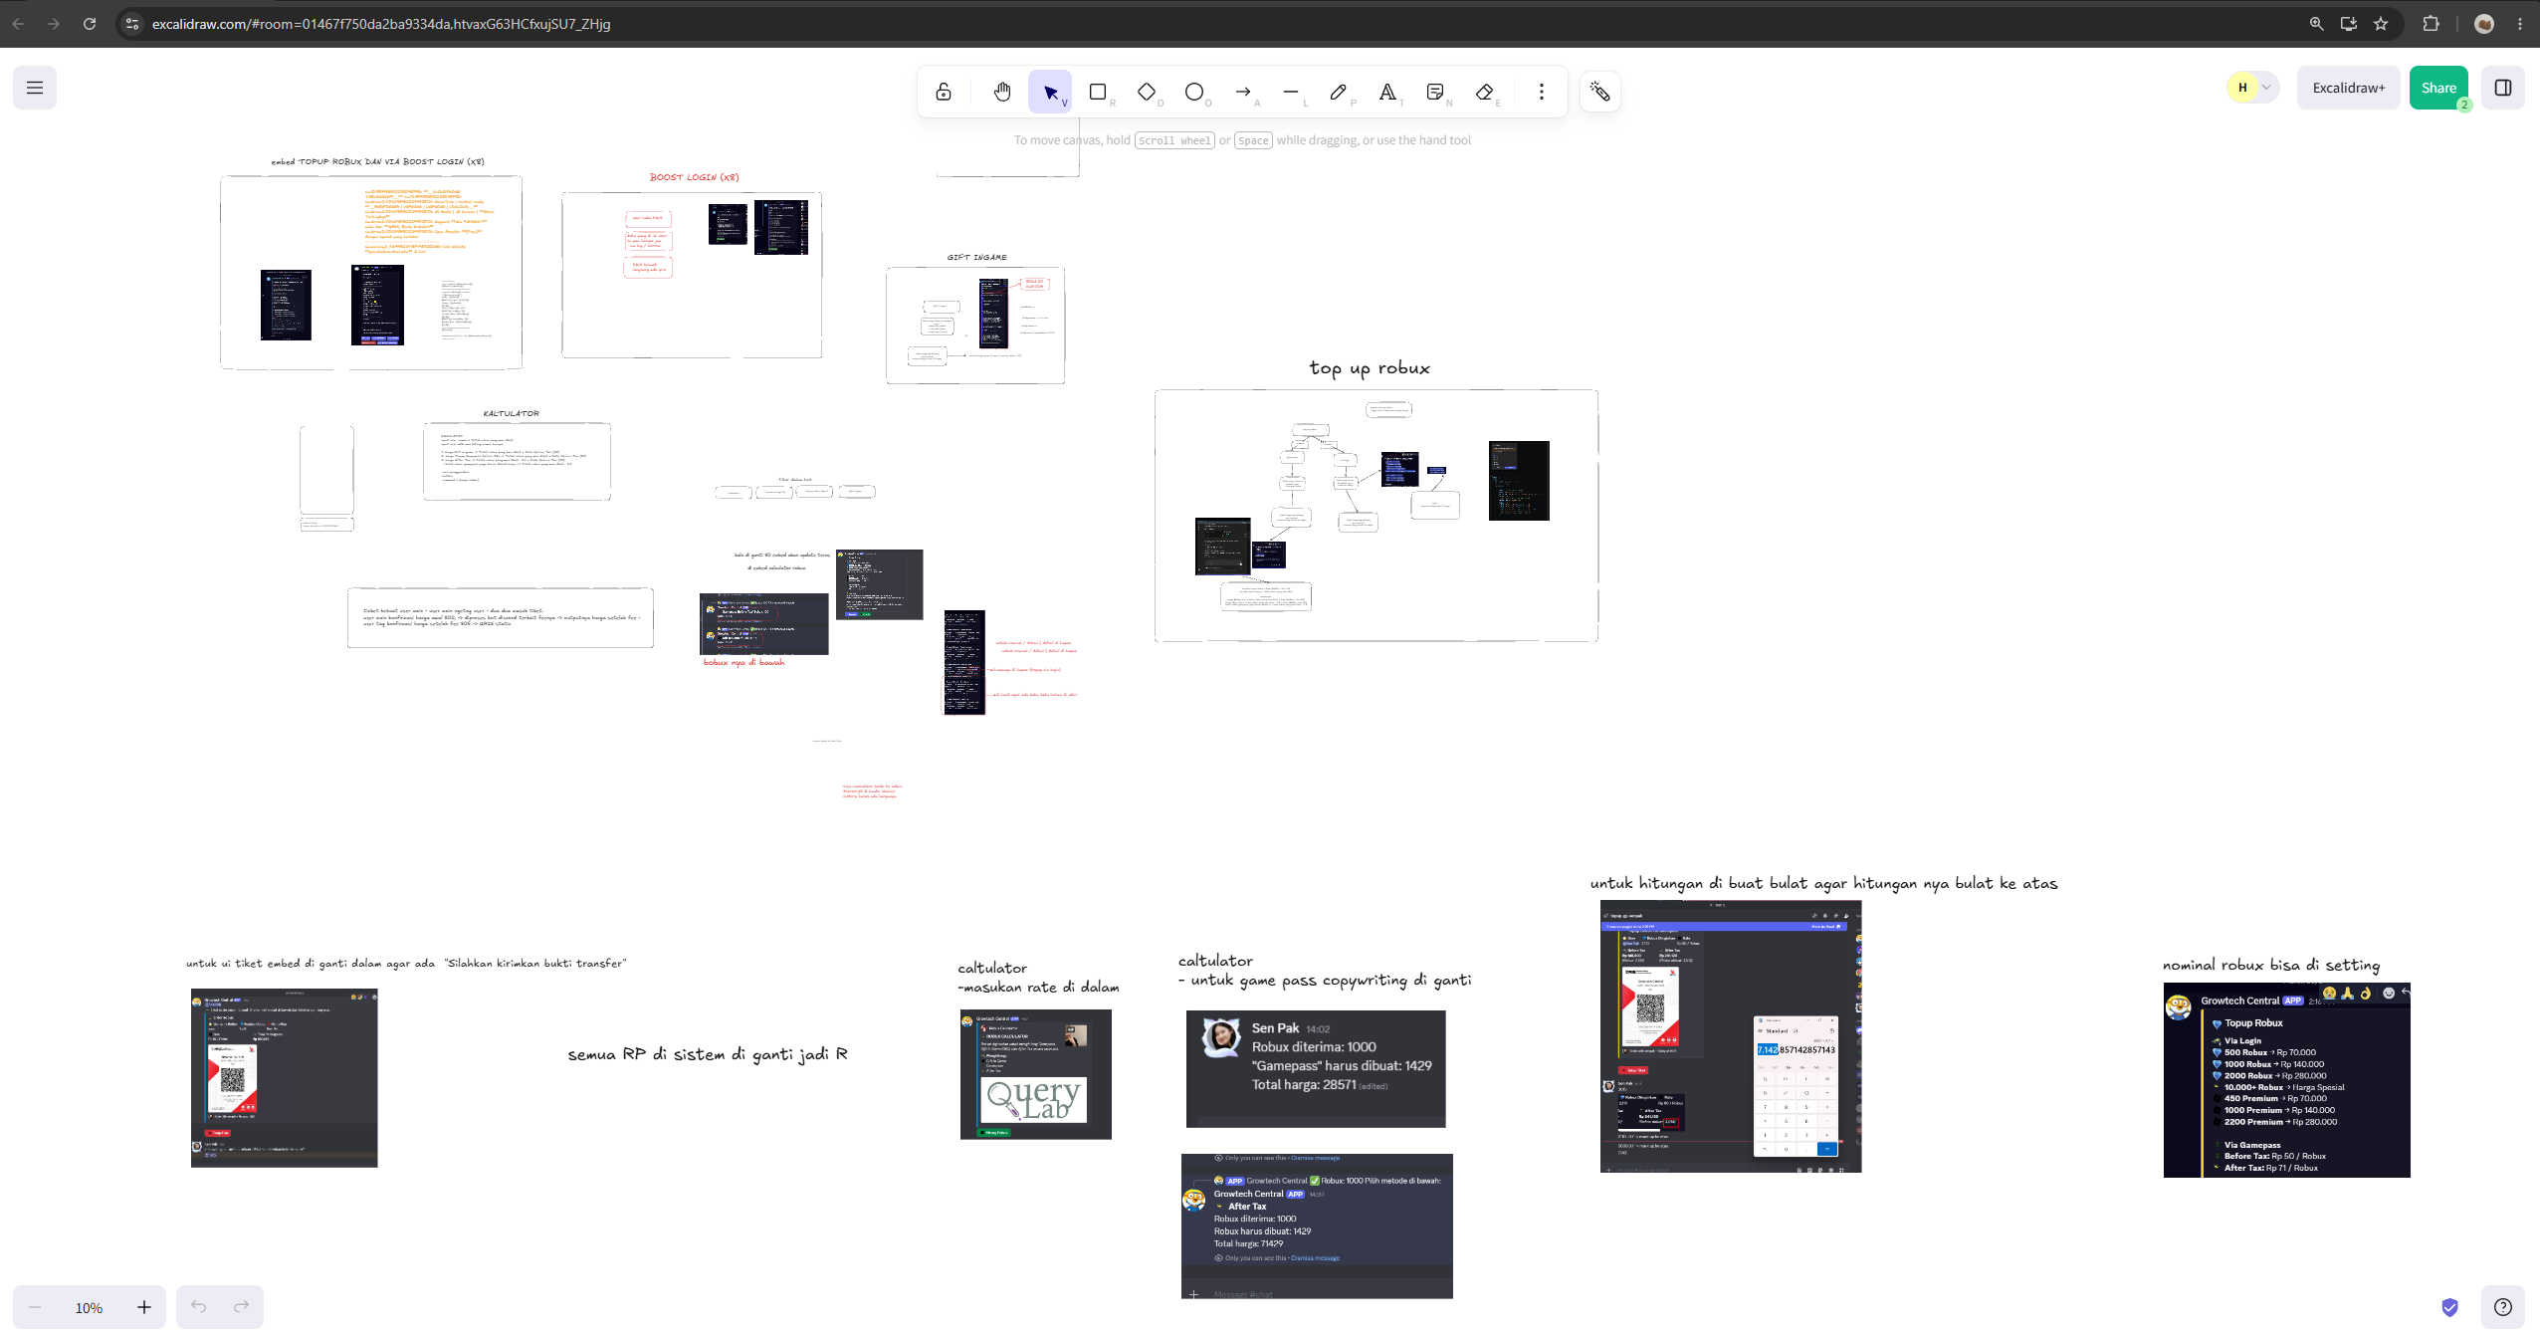2540x1334 pixels.
Task: Select the Query Lab calculator screenshot
Action: click(1035, 1074)
